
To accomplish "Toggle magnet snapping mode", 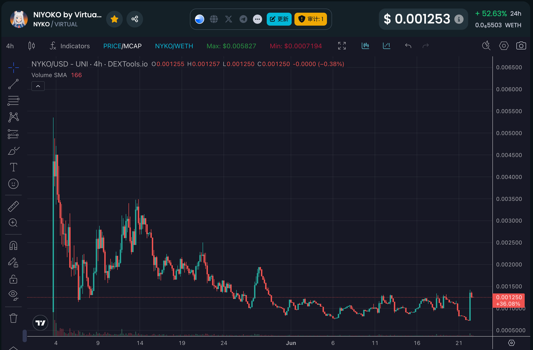I will tap(13, 246).
